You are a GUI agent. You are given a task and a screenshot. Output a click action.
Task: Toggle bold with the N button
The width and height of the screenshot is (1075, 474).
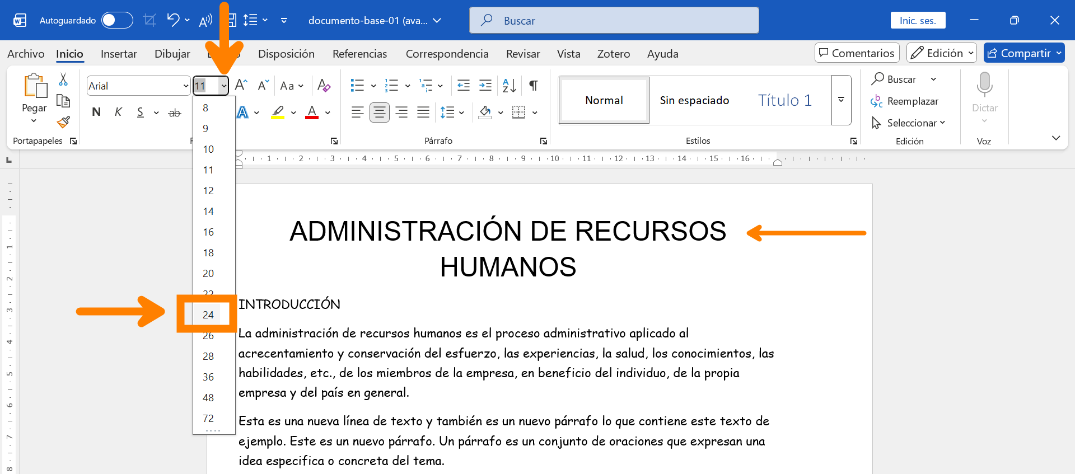(96, 112)
